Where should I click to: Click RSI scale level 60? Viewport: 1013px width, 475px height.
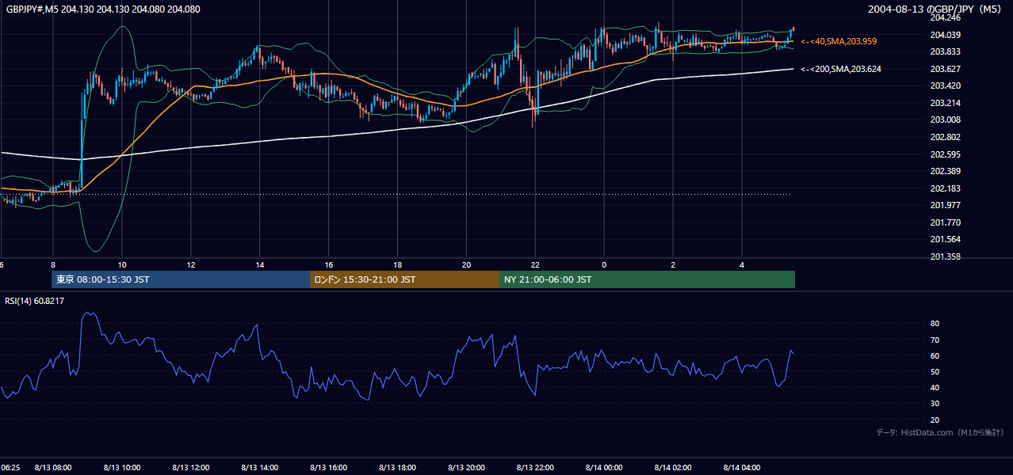click(x=935, y=355)
